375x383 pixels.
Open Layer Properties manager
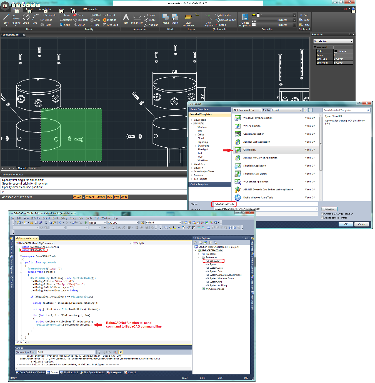click(188, 20)
